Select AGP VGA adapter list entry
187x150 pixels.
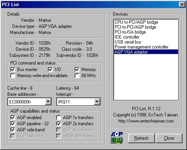[146, 52]
